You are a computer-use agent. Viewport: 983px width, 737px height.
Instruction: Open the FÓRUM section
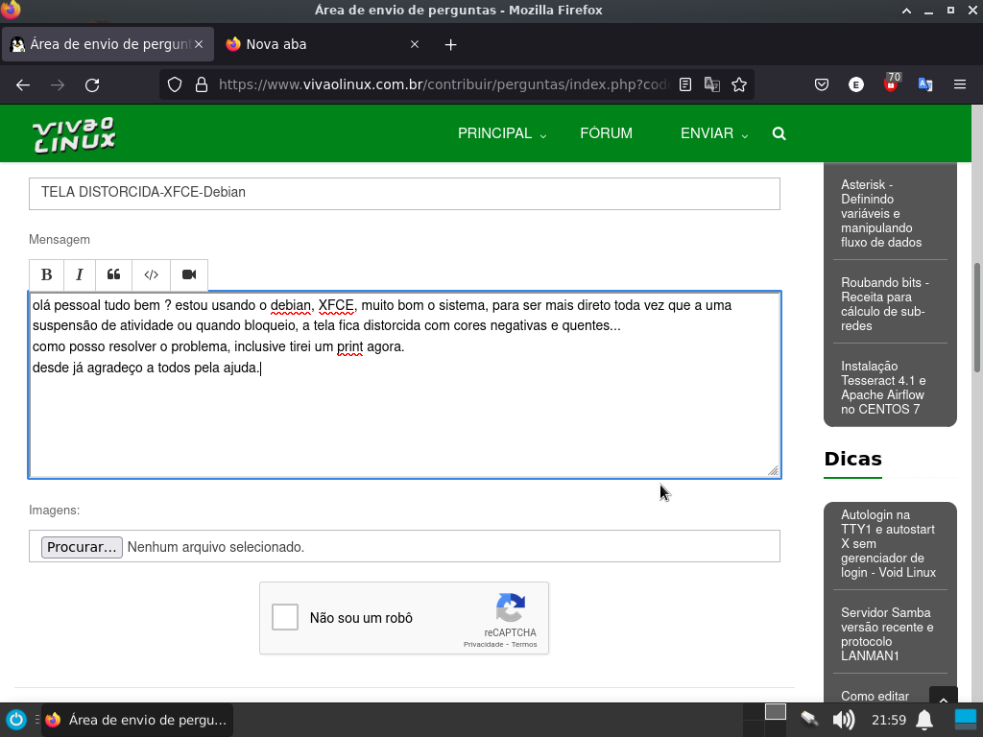[607, 133]
